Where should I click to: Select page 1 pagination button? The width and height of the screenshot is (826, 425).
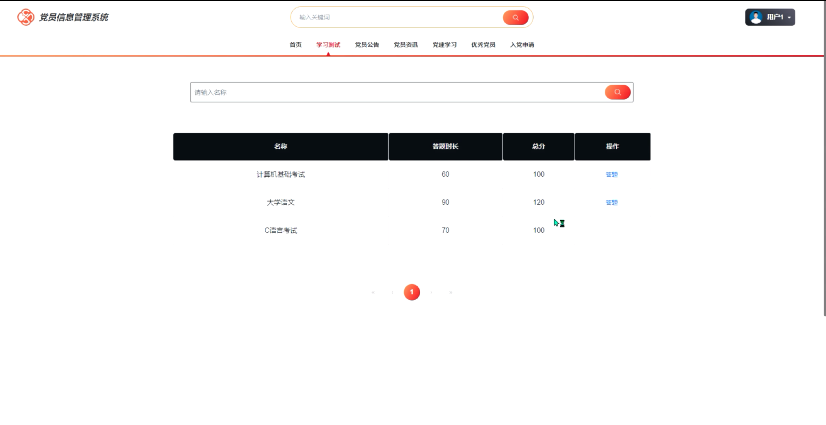pyautogui.click(x=412, y=292)
